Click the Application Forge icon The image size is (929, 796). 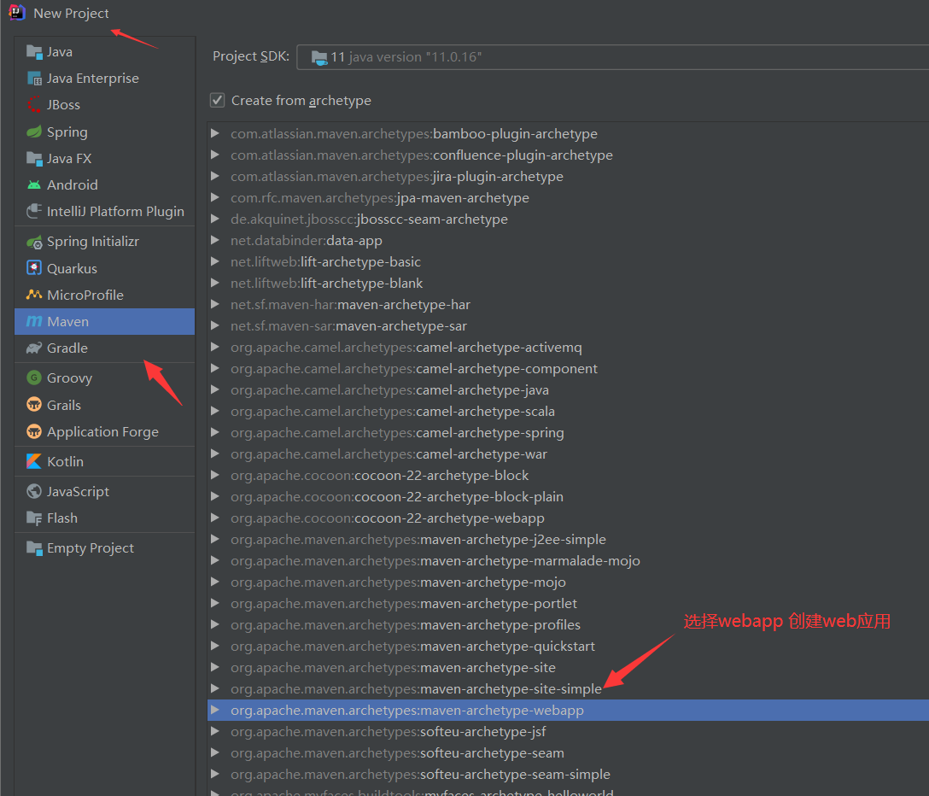34,431
